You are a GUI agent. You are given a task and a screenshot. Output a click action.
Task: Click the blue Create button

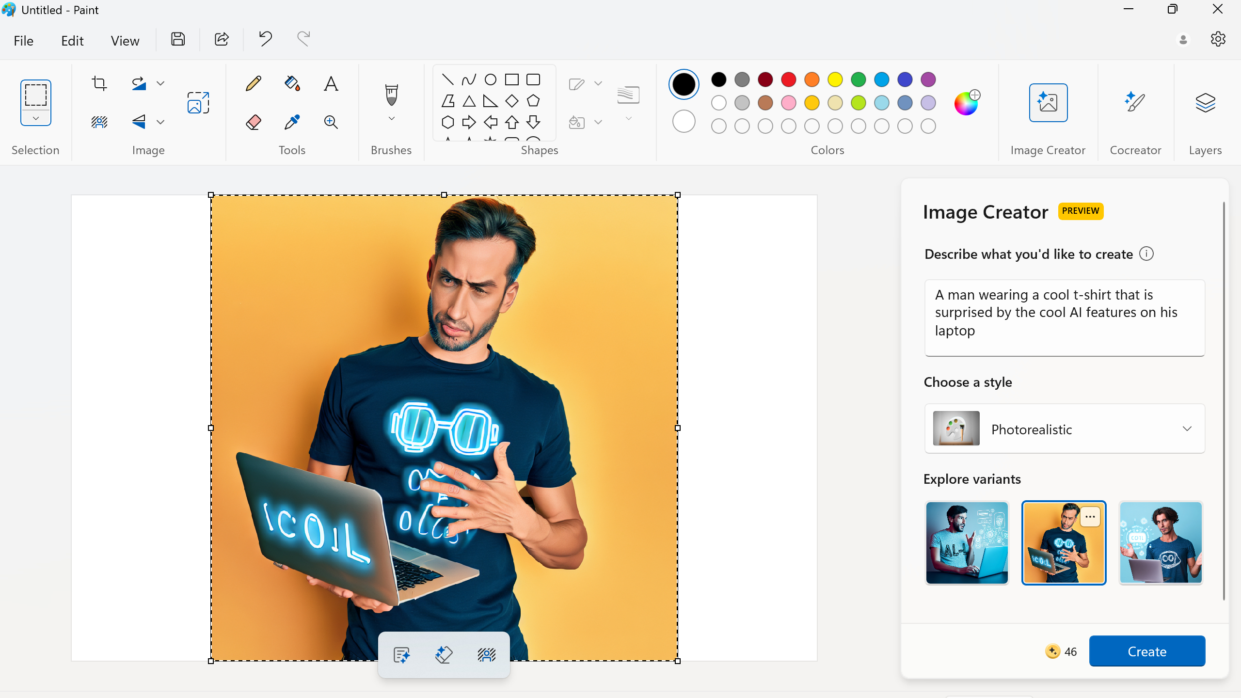point(1146,651)
